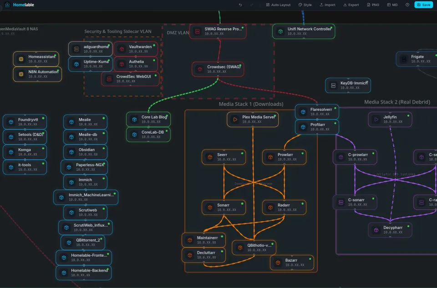Select the Immich_MachineLearning node

pos(86,197)
